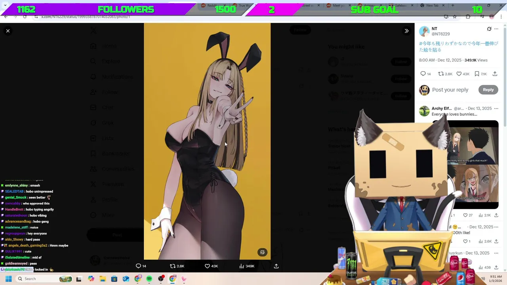507x285 pixels.
Task: Click the share icon on the bar under the photo
Action: [276, 266]
